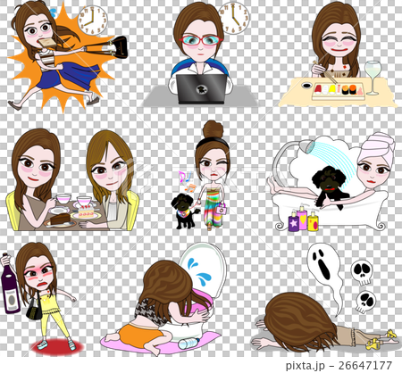Screen dimensions: 402x373
Task: Click the two women having tea and cake
Action: click(72, 180)
